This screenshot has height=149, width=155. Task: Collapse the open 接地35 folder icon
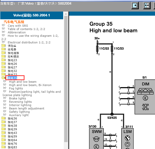tap(3, 78)
